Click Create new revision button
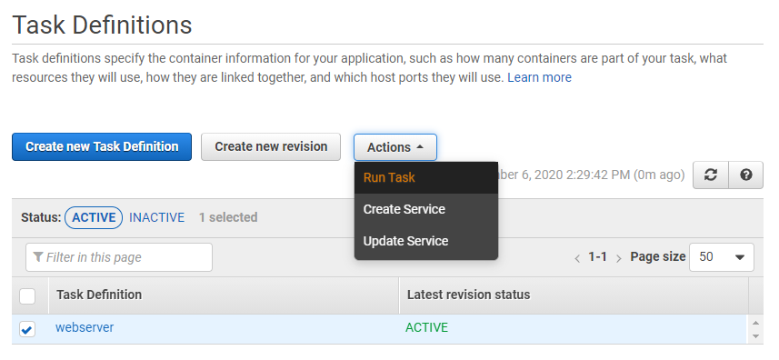This screenshot has height=360, width=779. [x=271, y=146]
